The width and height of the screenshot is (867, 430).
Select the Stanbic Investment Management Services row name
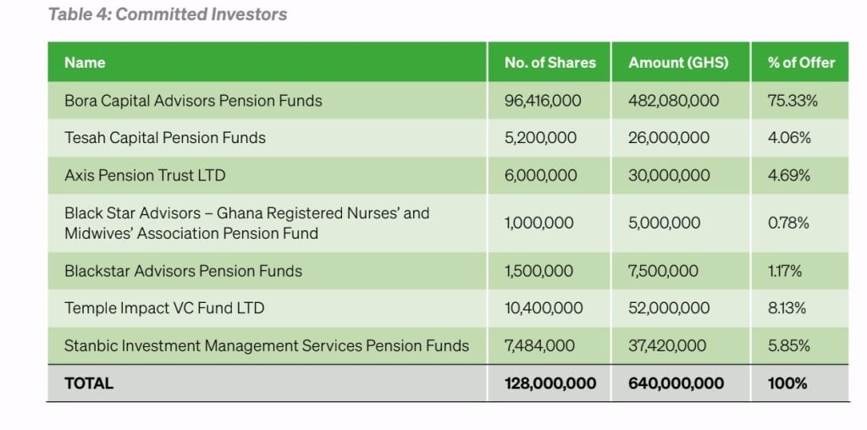pyautogui.click(x=267, y=345)
